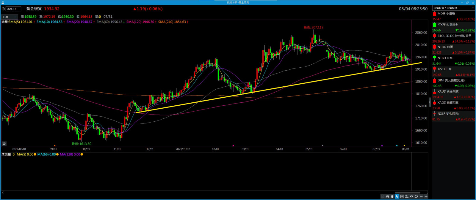Screen dimensions: 476x200
Task: Toggle the MA(120) volume indicator dot
Action: pyautogui.click(x=82, y=154)
